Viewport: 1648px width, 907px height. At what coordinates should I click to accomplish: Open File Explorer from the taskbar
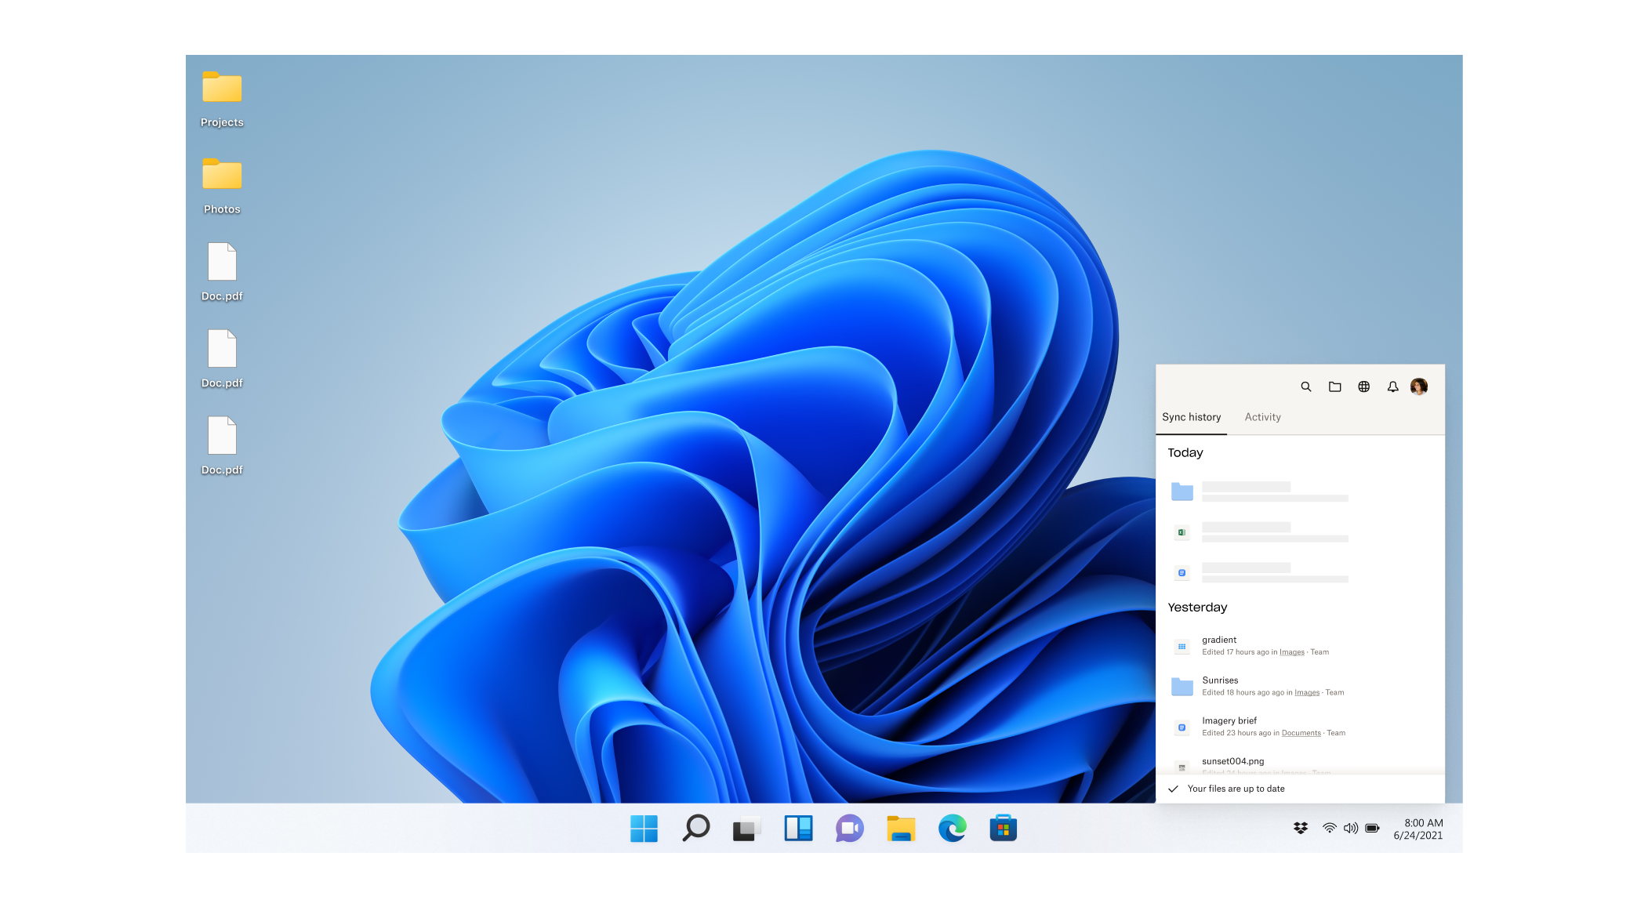(x=901, y=827)
